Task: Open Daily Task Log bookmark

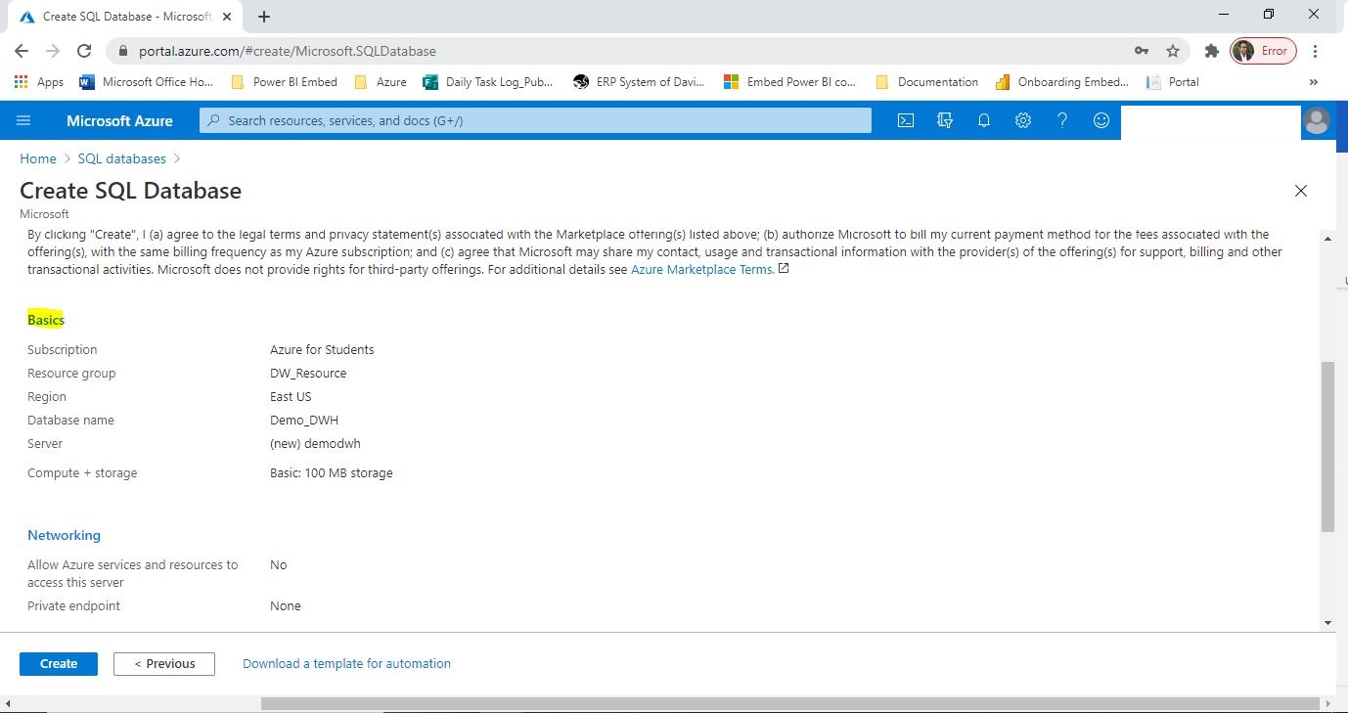Action: [488, 82]
